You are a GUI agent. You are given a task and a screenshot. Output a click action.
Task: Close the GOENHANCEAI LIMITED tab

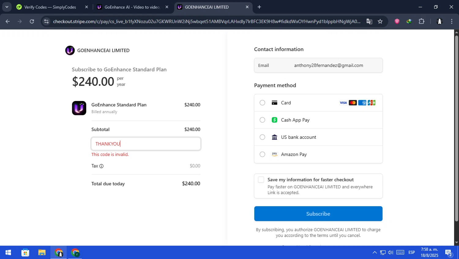(x=247, y=7)
